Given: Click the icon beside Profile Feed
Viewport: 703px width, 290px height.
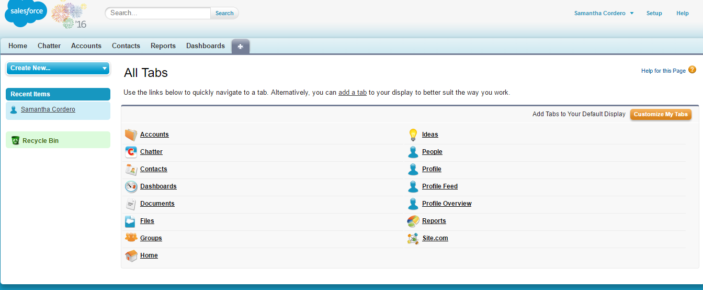Looking at the screenshot, I should pyautogui.click(x=413, y=186).
